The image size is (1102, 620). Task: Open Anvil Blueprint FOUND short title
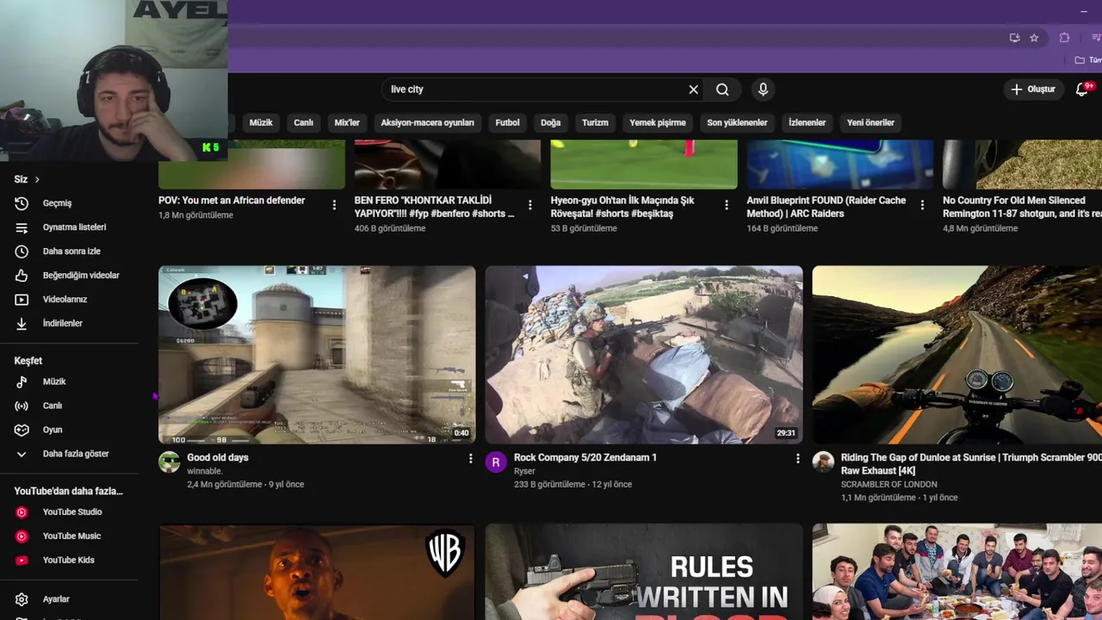pos(826,207)
